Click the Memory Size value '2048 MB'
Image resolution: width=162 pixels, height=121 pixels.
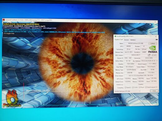[x=129, y=73]
